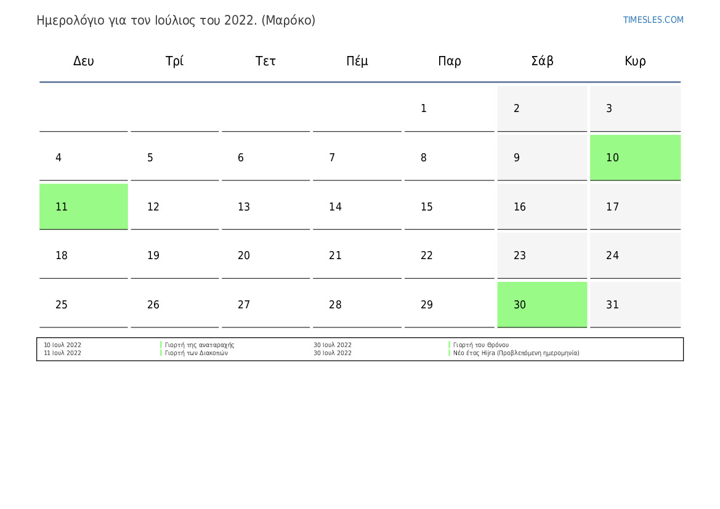Select the green July 10 holiday cell
This screenshot has height=509, width=720.
pos(635,158)
